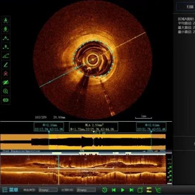Open the second Empty dropdown field
This screenshot has height=195, width=195.
coord(86,190)
